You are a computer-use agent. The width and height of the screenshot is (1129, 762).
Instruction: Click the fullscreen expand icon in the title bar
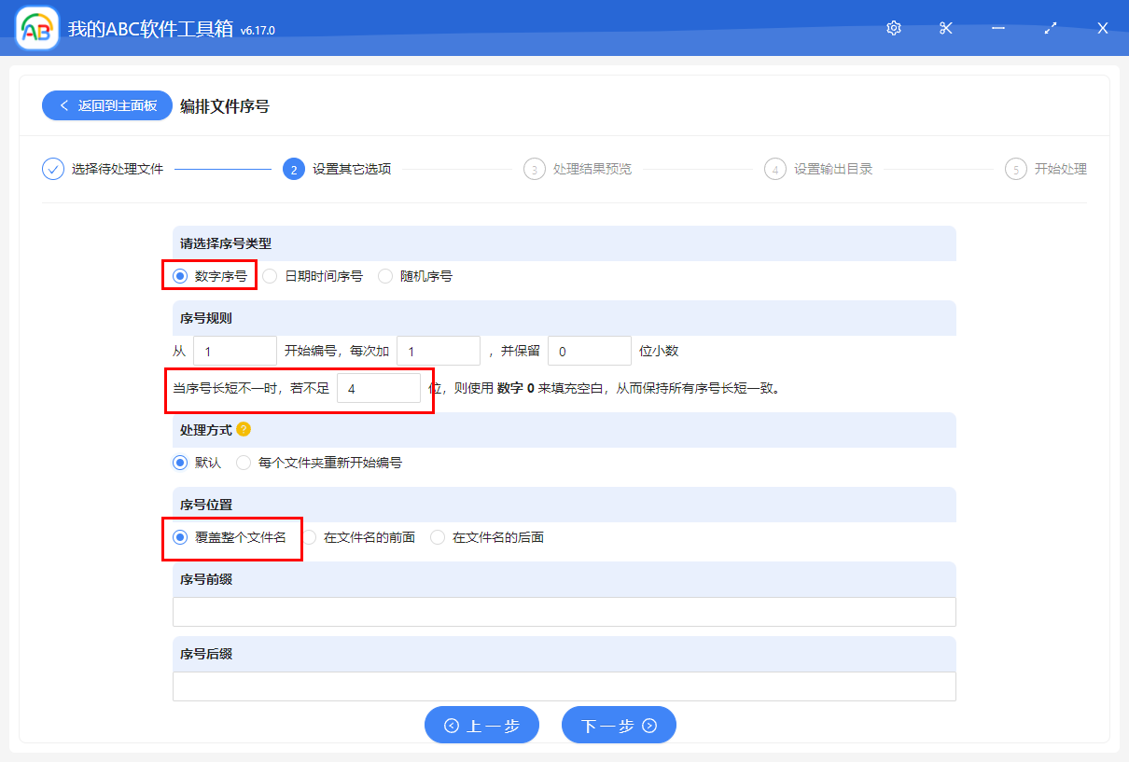tap(1050, 28)
